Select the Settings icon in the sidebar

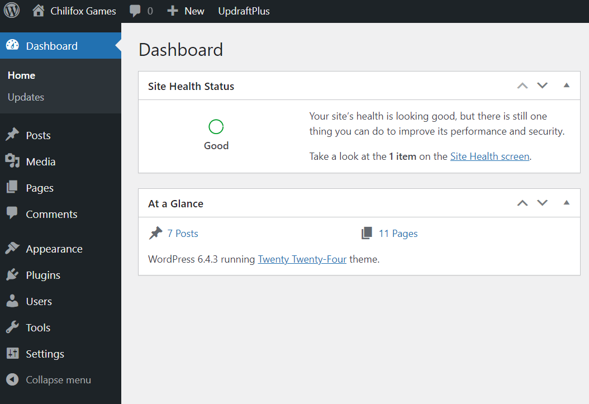click(12, 353)
